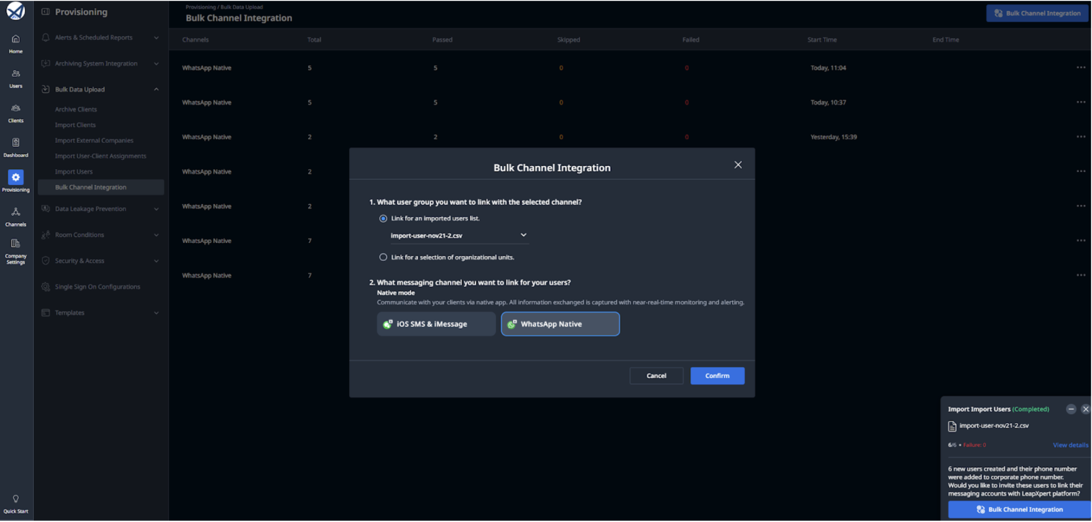
Task: Choose the iOS SMS & iMessage channel
Action: (436, 324)
